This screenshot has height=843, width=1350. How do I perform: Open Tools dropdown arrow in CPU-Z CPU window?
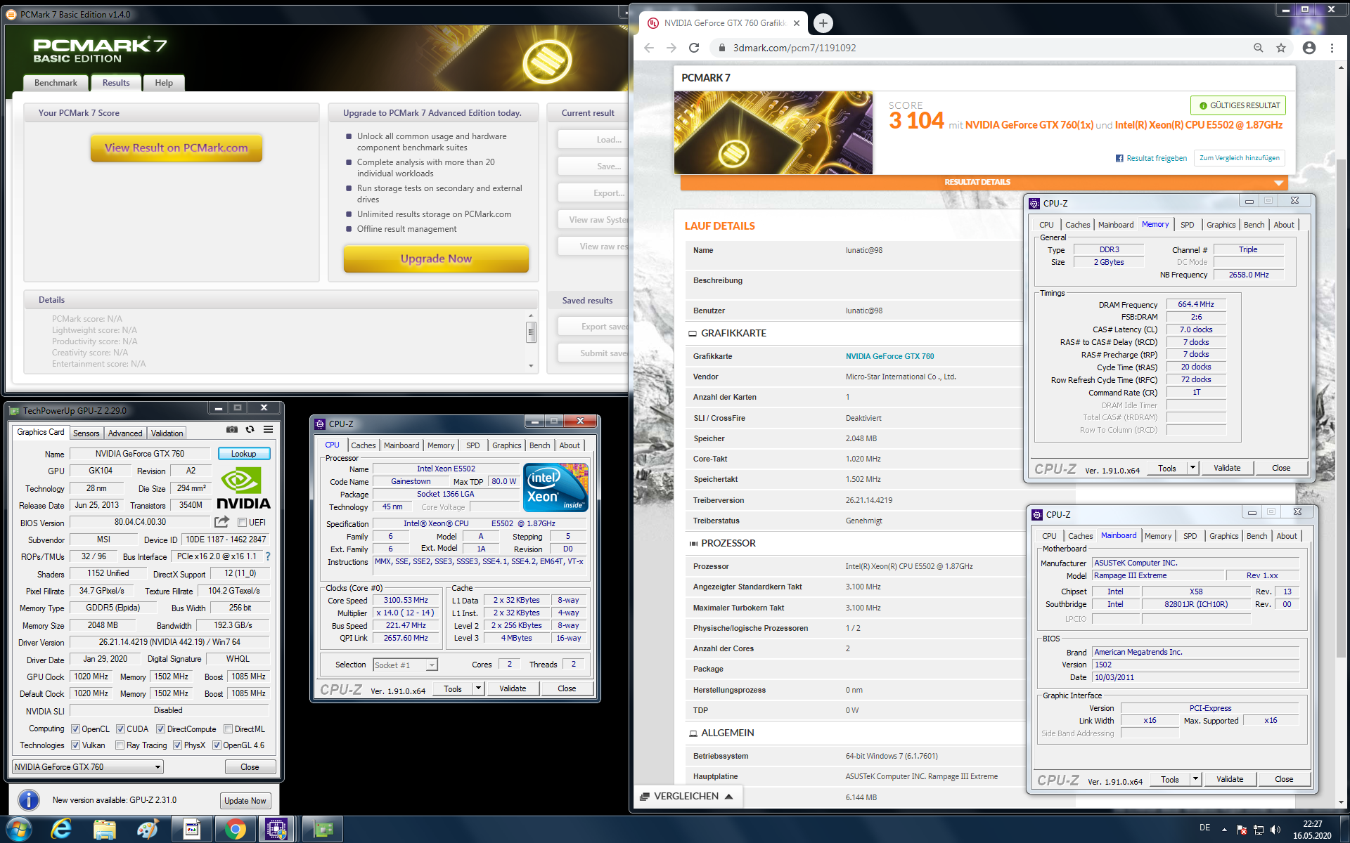coord(478,688)
